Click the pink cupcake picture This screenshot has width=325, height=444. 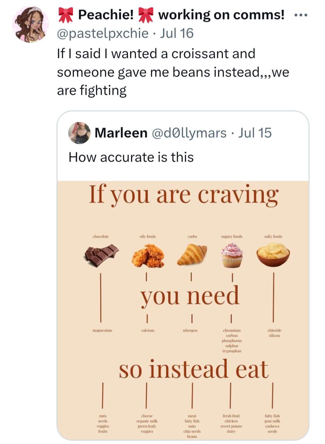[x=232, y=255]
